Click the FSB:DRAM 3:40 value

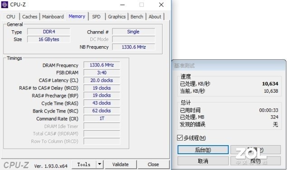(102, 73)
